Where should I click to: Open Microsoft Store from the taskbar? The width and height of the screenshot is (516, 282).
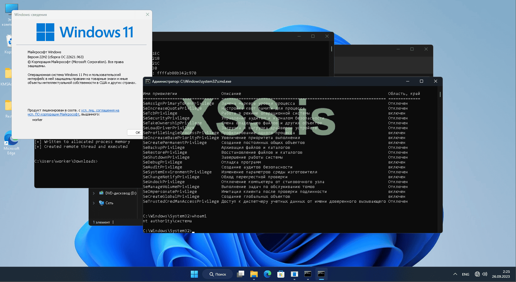pyautogui.click(x=281, y=274)
